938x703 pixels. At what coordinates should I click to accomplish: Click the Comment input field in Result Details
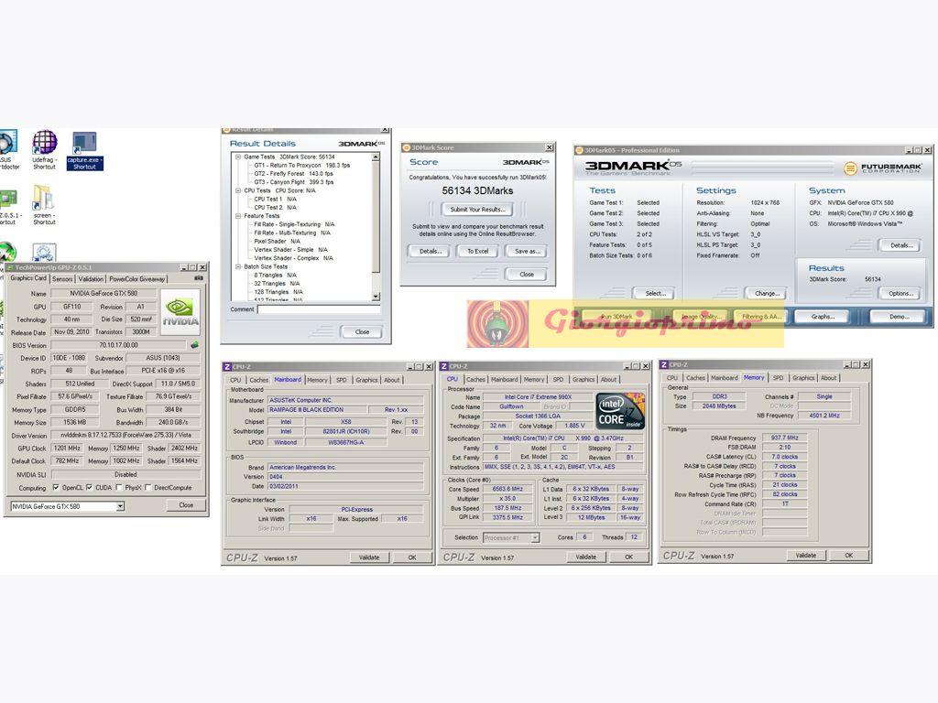[x=318, y=309]
